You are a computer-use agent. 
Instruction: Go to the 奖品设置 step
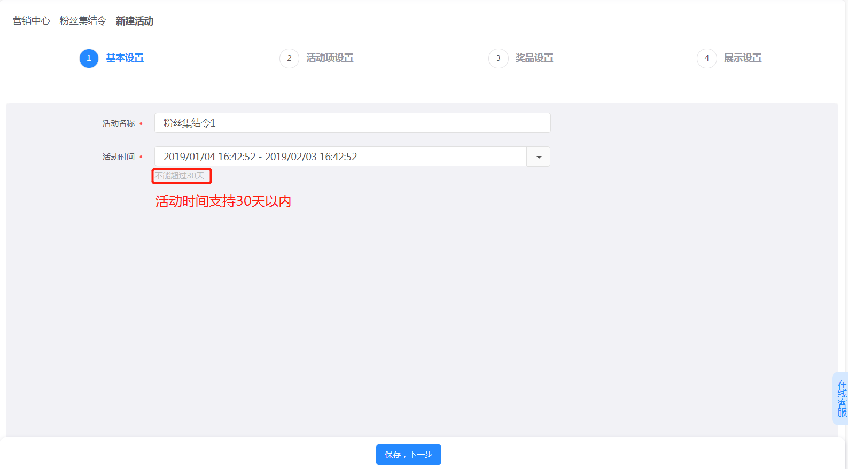pos(534,58)
